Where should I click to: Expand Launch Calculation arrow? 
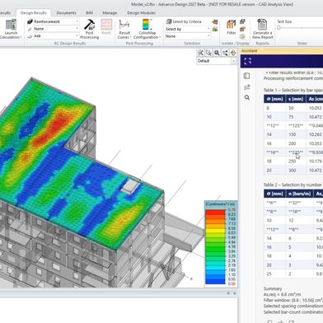tap(21, 37)
